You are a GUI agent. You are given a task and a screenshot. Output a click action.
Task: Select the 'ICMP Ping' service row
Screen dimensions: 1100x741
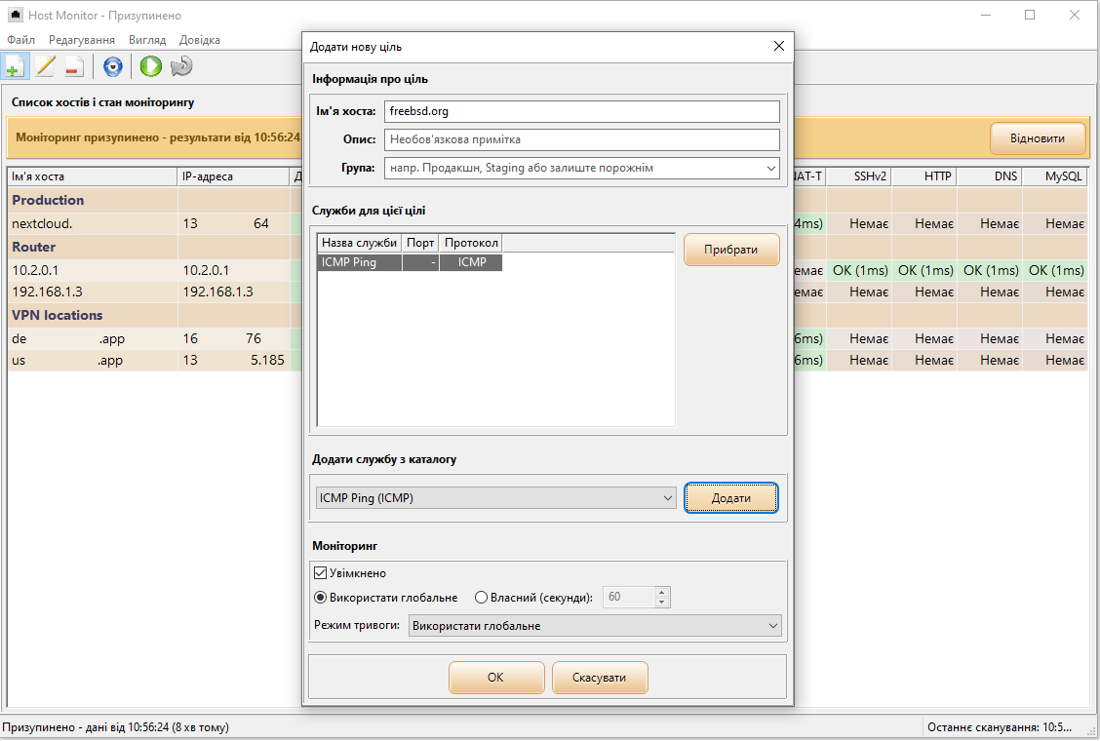coord(410,262)
